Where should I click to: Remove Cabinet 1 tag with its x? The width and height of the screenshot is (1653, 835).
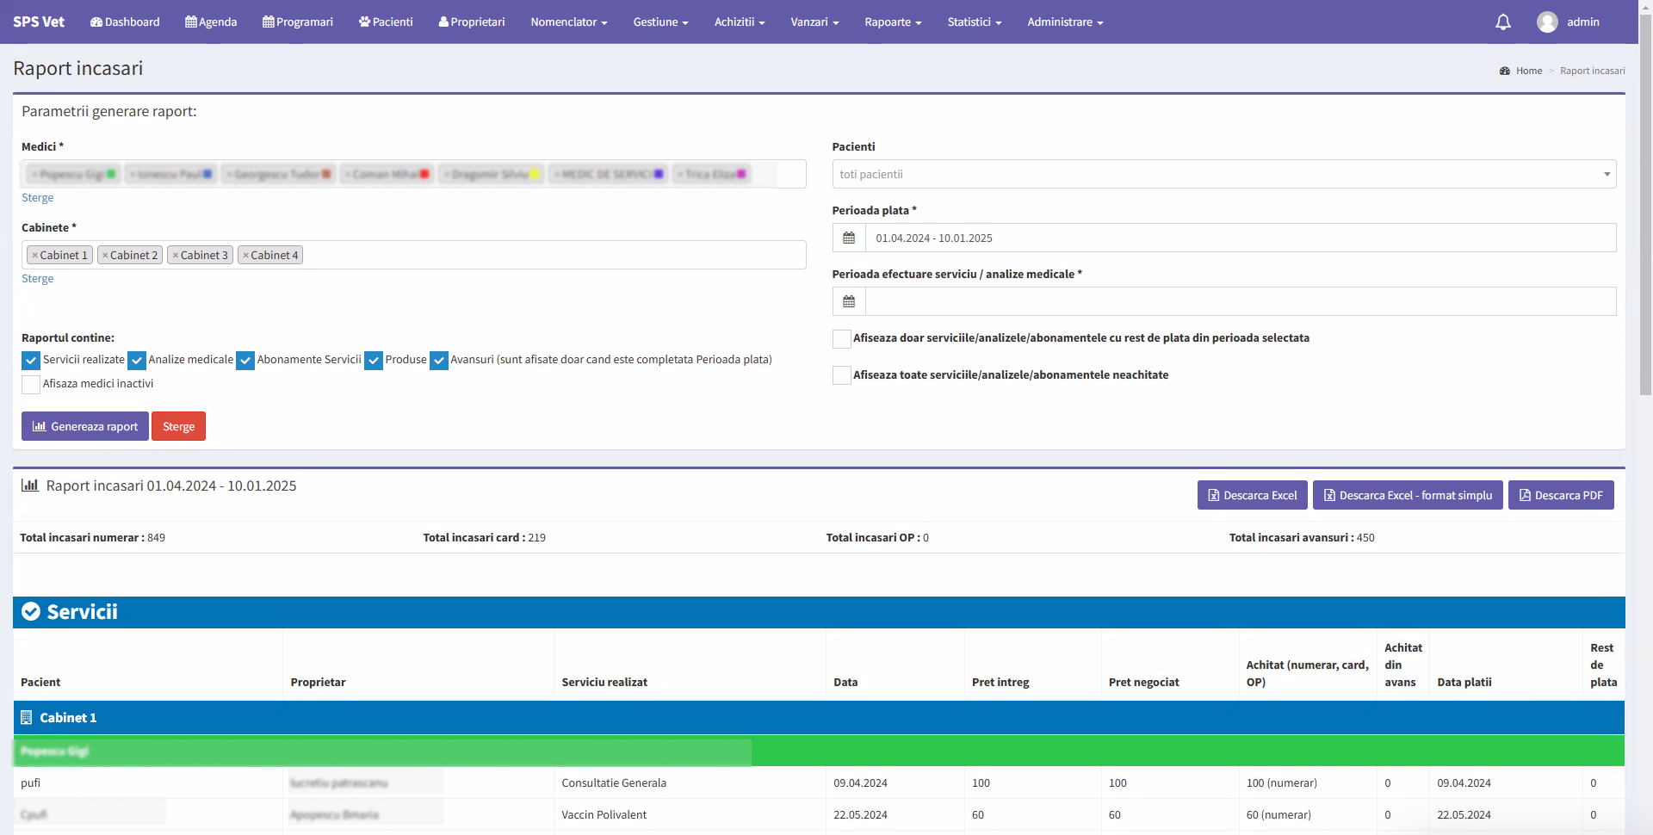click(x=34, y=256)
